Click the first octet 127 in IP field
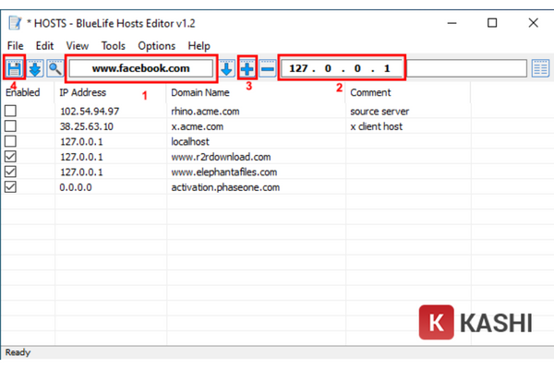Viewport: 554px width, 369px height. tap(298, 68)
